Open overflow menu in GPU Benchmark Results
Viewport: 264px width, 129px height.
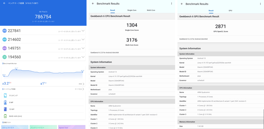pyautogui.click(x=260, y=4)
